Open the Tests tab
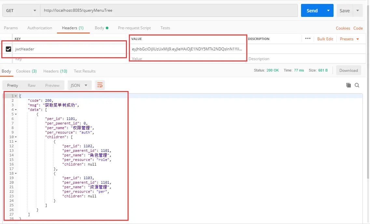The height and width of the screenshot is (224, 370). pyautogui.click(x=165, y=28)
